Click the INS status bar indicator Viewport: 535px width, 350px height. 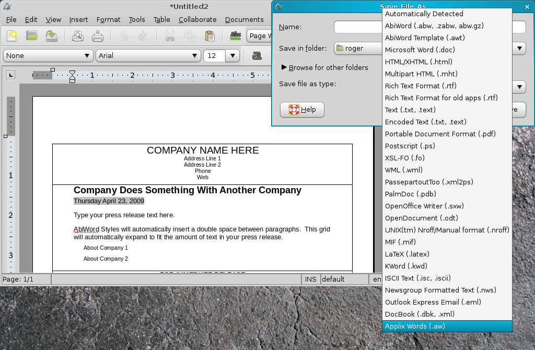(310, 279)
